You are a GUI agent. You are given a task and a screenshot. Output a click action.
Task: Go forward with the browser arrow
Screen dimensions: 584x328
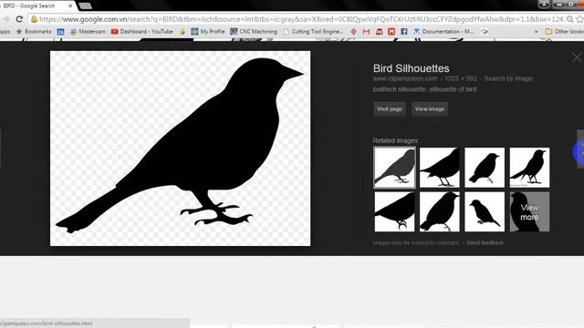[5, 19]
